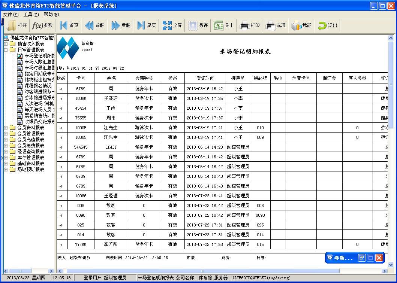397x283 pixels.
Task: Click the 会籍种类 column header
Action: tap(144, 78)
